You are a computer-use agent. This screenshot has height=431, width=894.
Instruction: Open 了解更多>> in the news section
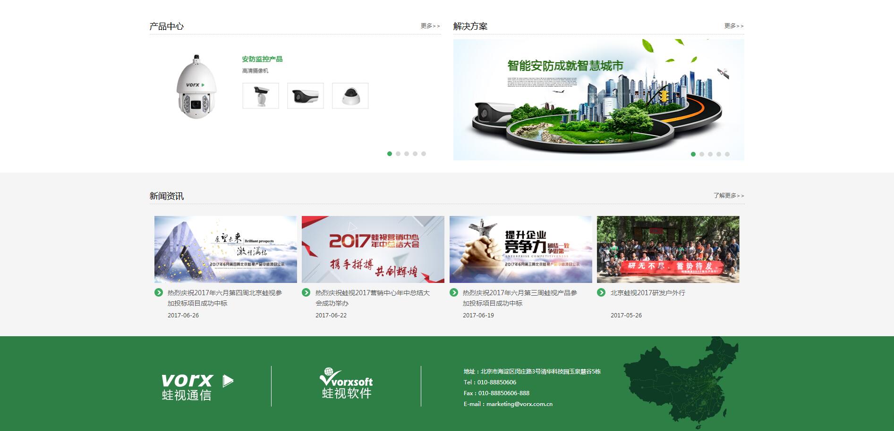tap(729, 195)
